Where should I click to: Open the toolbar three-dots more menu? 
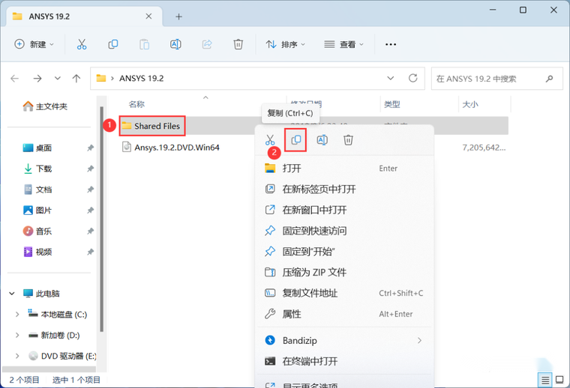(391, 44)
